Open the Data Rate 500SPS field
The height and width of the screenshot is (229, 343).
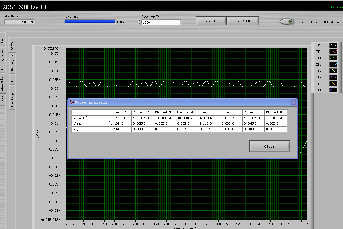[19, 22]
